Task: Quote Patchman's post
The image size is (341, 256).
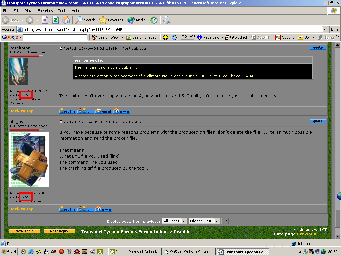Action: [x=318, y=47]
